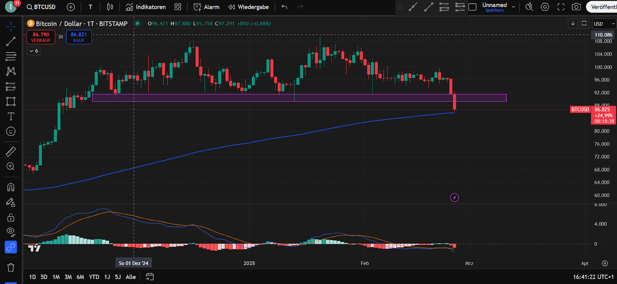
Task: Open the Fibonacci retracement tools
Action: (x=11, y=56)
